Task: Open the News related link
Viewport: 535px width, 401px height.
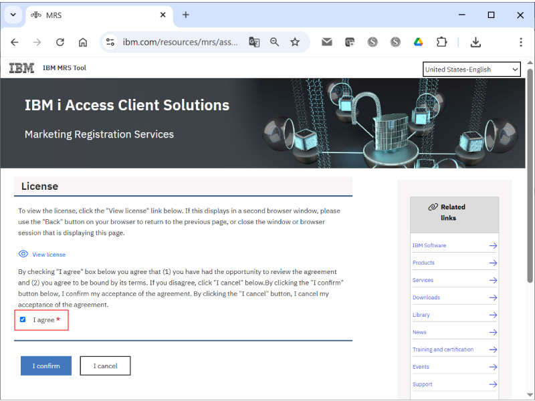Action: pyautogui.click(x=419, y=332)
